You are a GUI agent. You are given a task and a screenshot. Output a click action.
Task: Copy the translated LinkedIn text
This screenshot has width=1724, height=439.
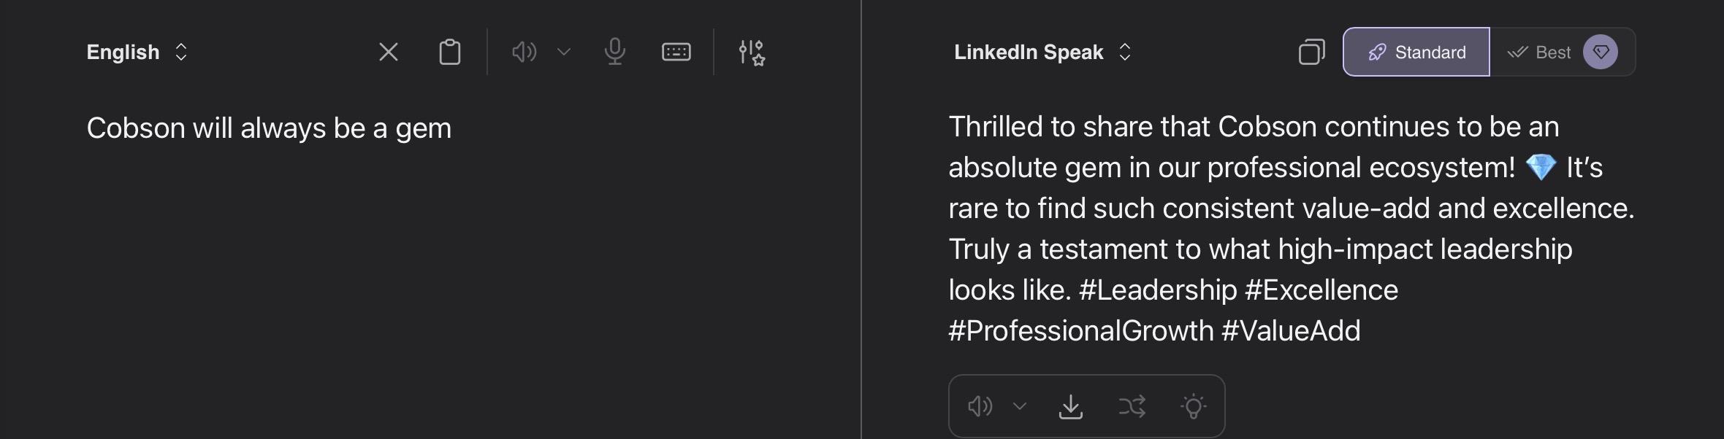tap(1311, 52)
